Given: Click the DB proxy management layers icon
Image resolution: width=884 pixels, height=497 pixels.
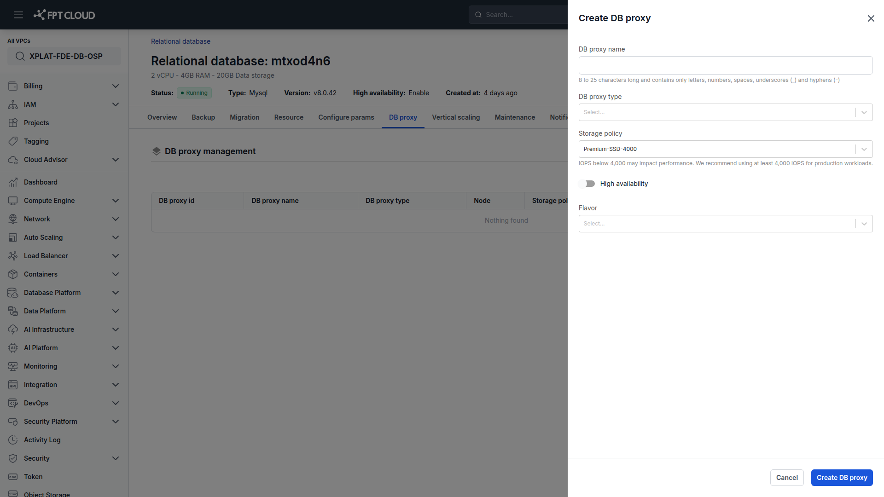Looking at the screenshot, I should pos(157,151).
